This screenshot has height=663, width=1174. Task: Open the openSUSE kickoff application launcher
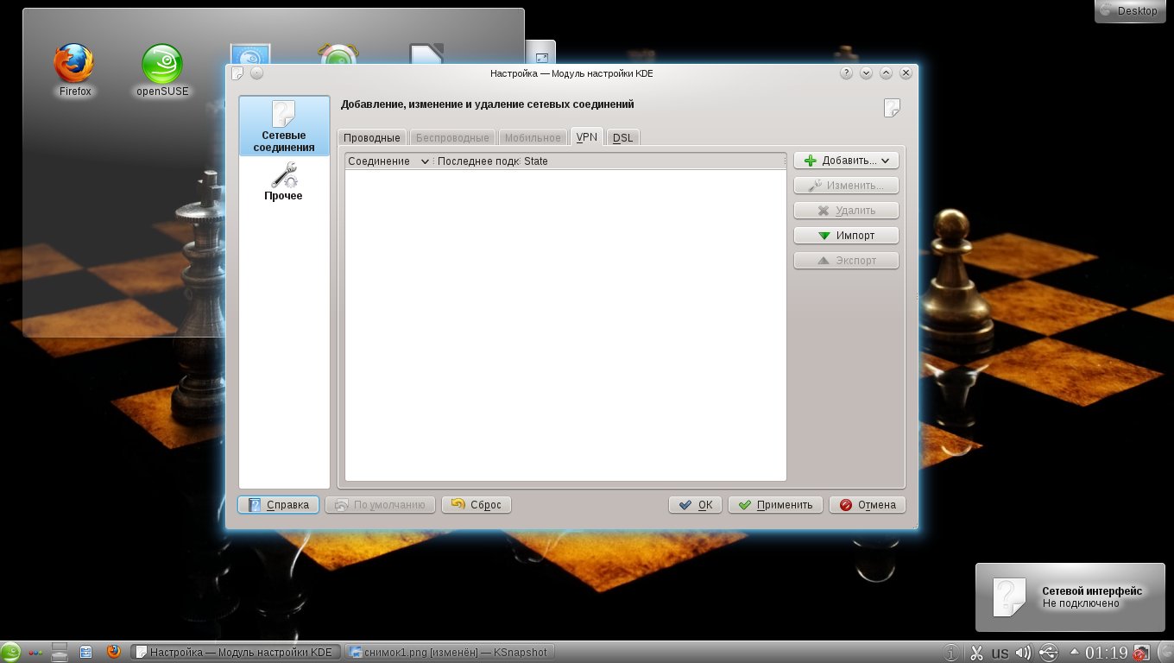click(10, 653)
